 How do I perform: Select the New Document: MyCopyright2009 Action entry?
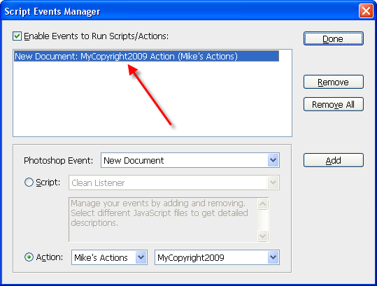click(146, 56)
